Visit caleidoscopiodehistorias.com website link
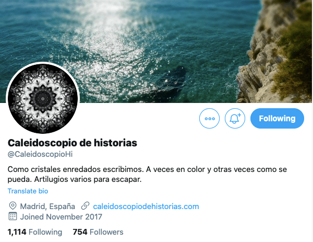Screen dimensions: 313x242 click(146, 206)
